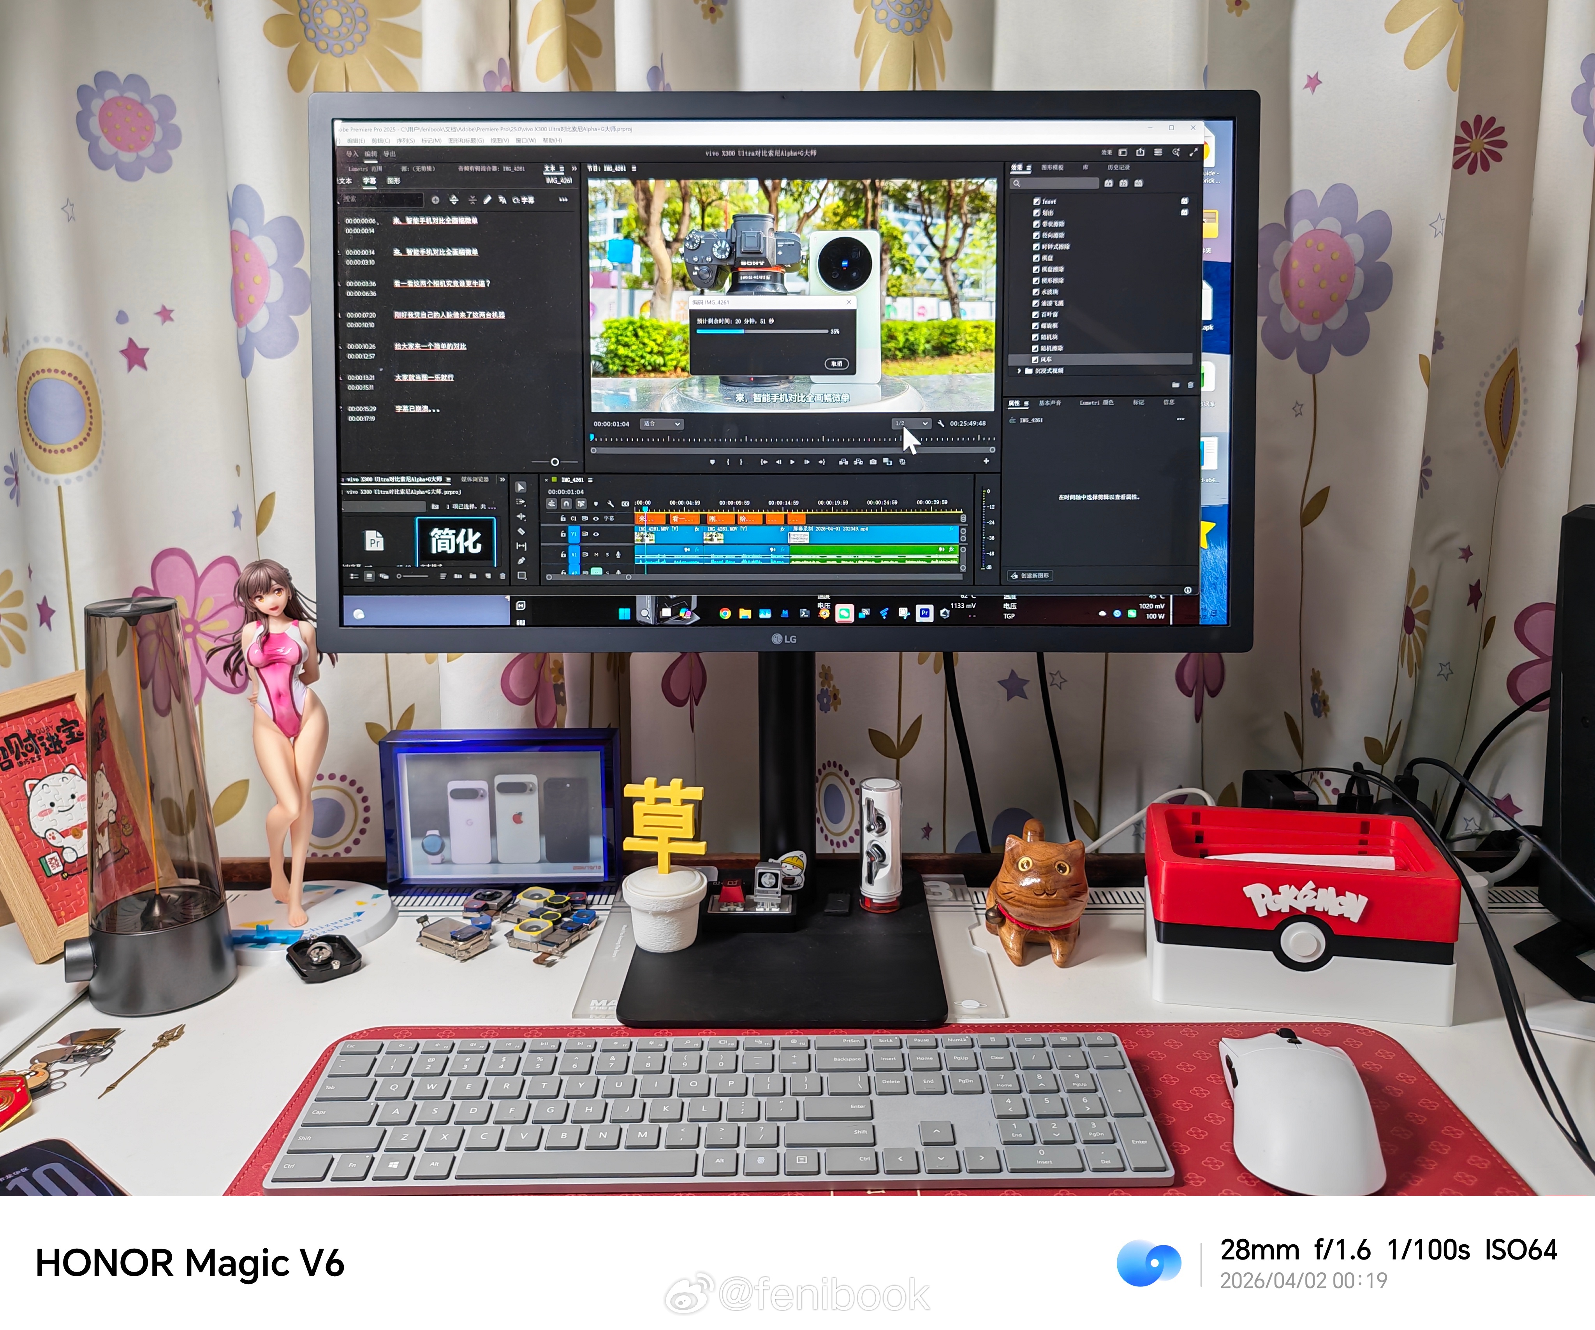
Task: Select the Razor tool in the timeline toolbar
Action: (521, 532)
